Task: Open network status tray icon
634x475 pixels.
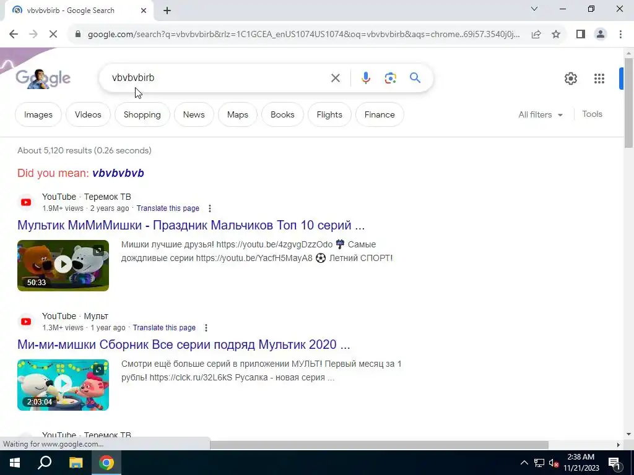Action: click(539, 463)
